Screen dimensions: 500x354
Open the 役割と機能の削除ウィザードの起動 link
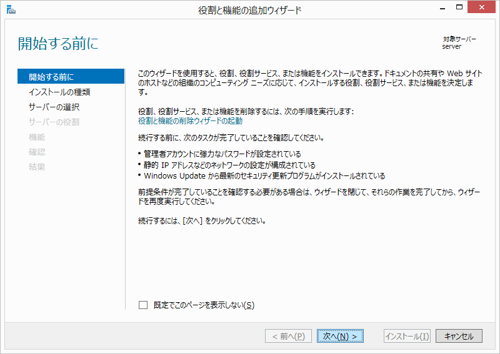[190, 121]
